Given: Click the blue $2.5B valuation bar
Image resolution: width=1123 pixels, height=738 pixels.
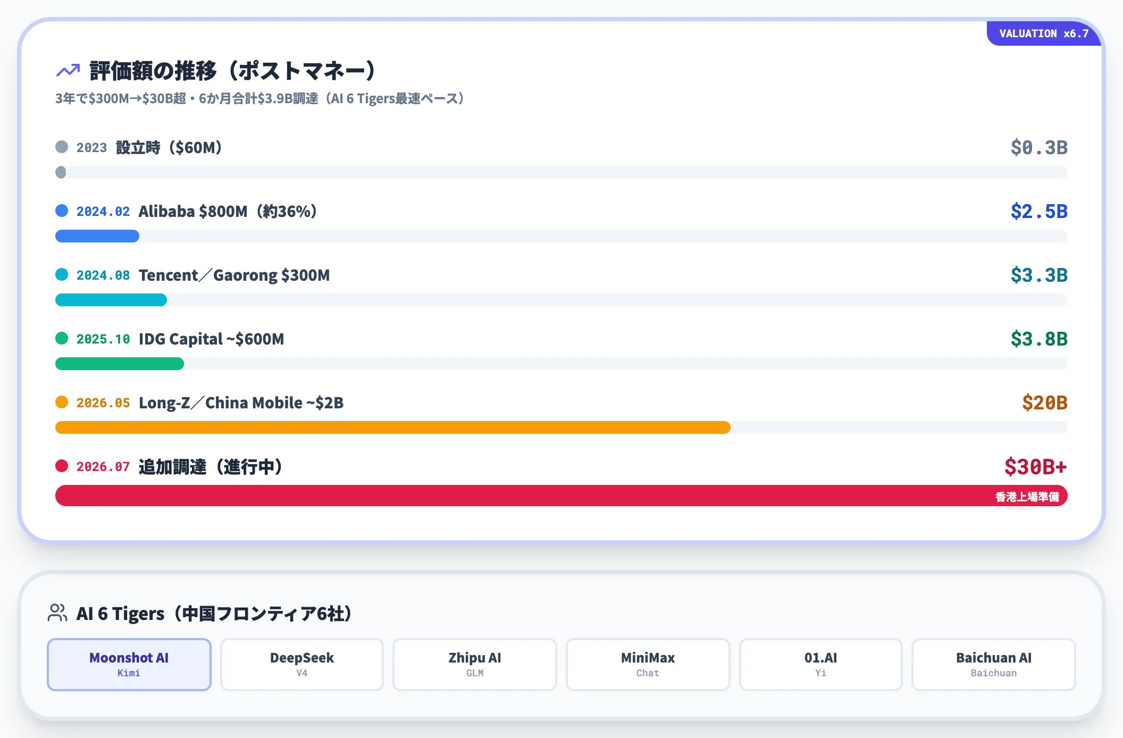Looking at the screenshot, I should (x=97, y=236).
